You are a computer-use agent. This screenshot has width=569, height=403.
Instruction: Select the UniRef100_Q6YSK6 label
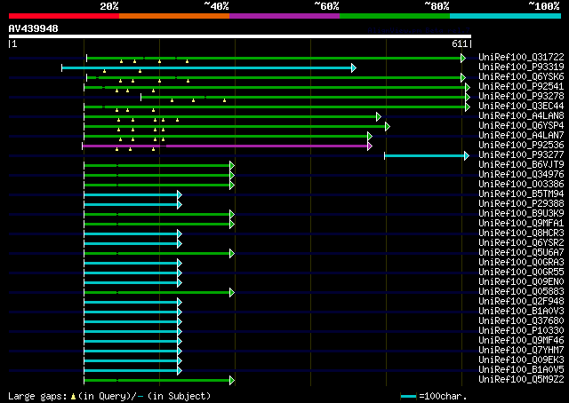coord(521,76)
